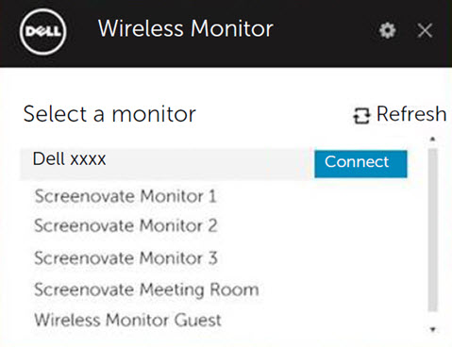Viewport: 452px width, 347px height.
Task: Choose Screenovate Monitor 2
Action: (x=126, y=225)
